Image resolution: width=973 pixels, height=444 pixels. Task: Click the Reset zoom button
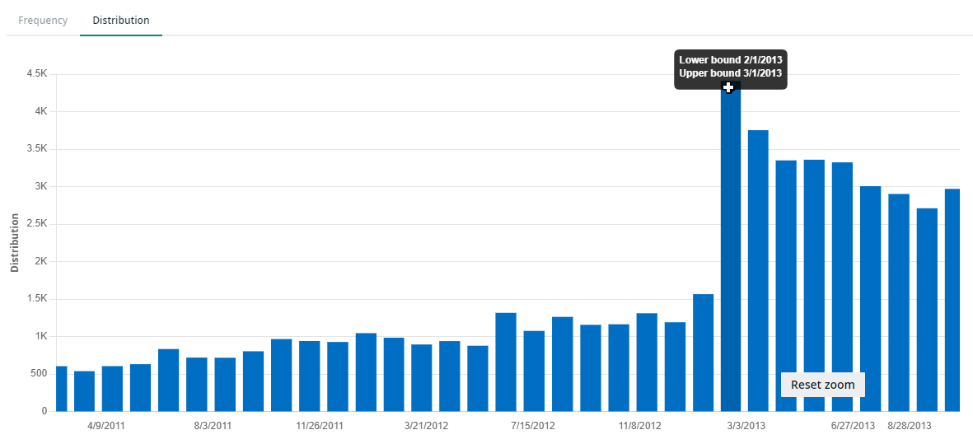(822, 385)
